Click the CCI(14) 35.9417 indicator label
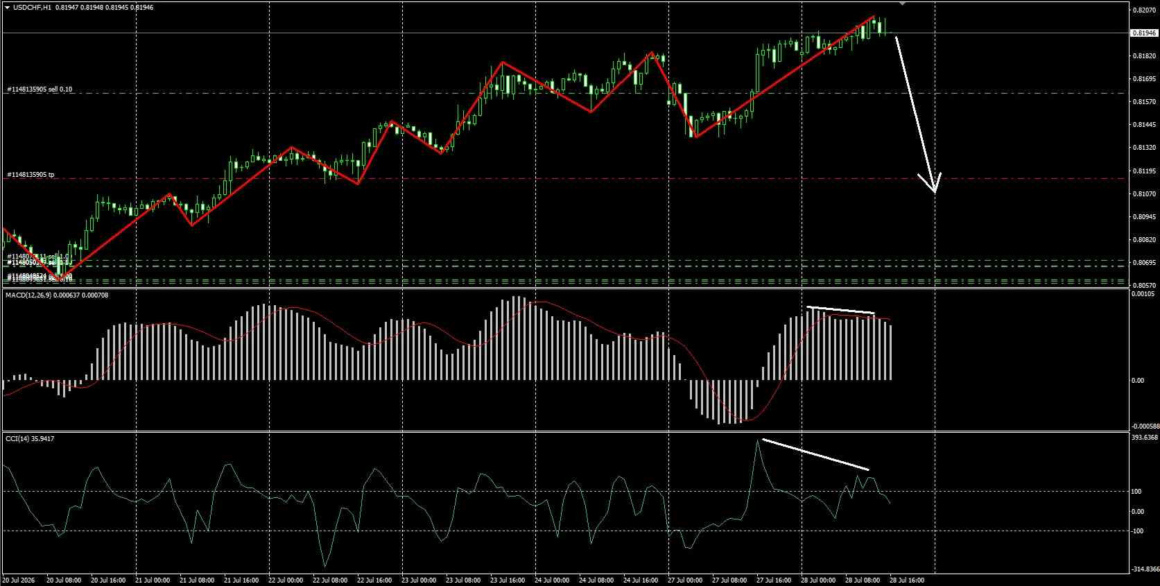 pyautogui.click(x=30, y=439)
